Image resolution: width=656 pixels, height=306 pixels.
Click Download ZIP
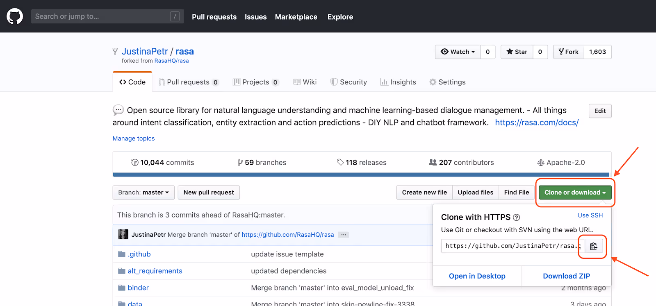[x=567, y=276]
